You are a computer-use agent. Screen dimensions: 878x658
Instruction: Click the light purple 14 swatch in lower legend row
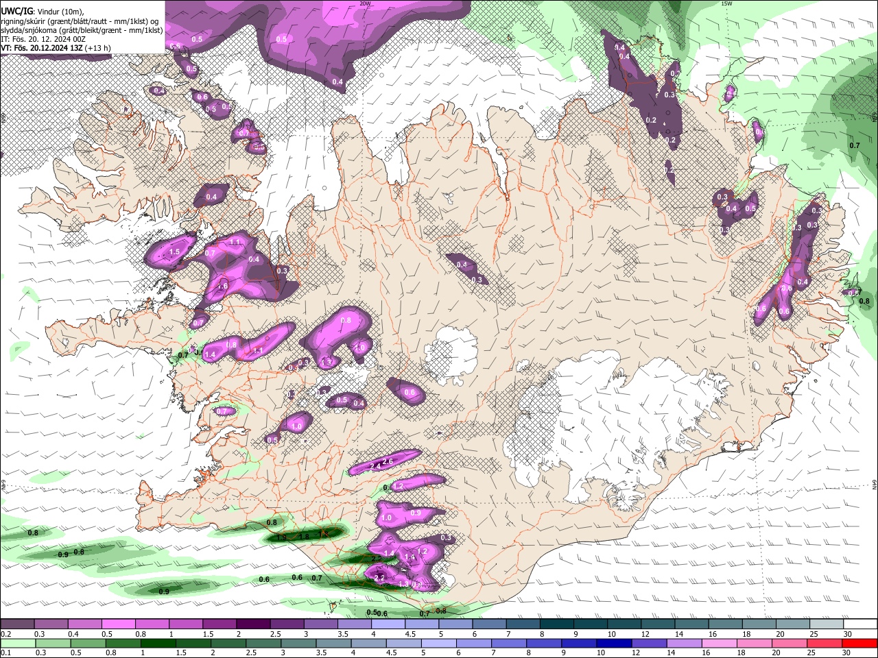pos(683,644)
